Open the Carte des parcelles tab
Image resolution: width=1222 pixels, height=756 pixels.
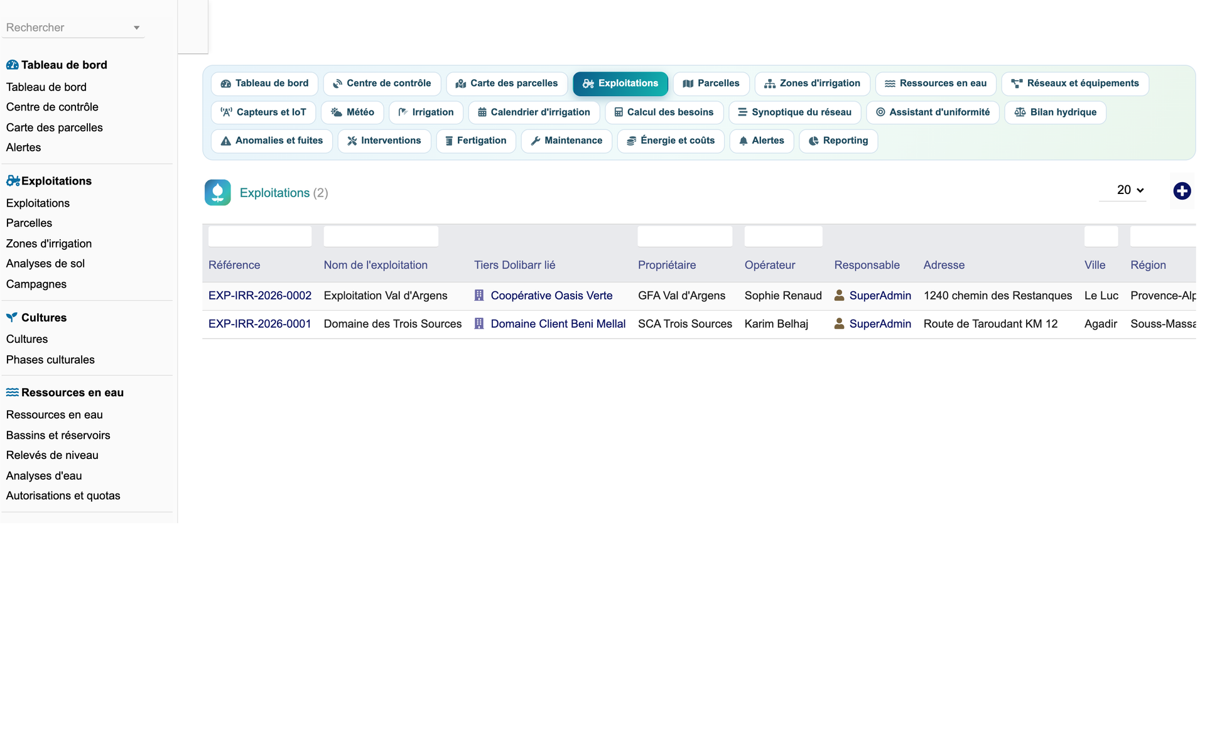pos(507,84)
